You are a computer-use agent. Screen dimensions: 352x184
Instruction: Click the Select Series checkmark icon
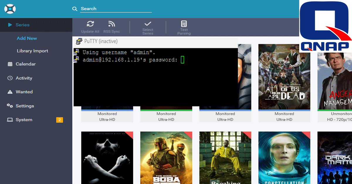(x=148, y=24)
